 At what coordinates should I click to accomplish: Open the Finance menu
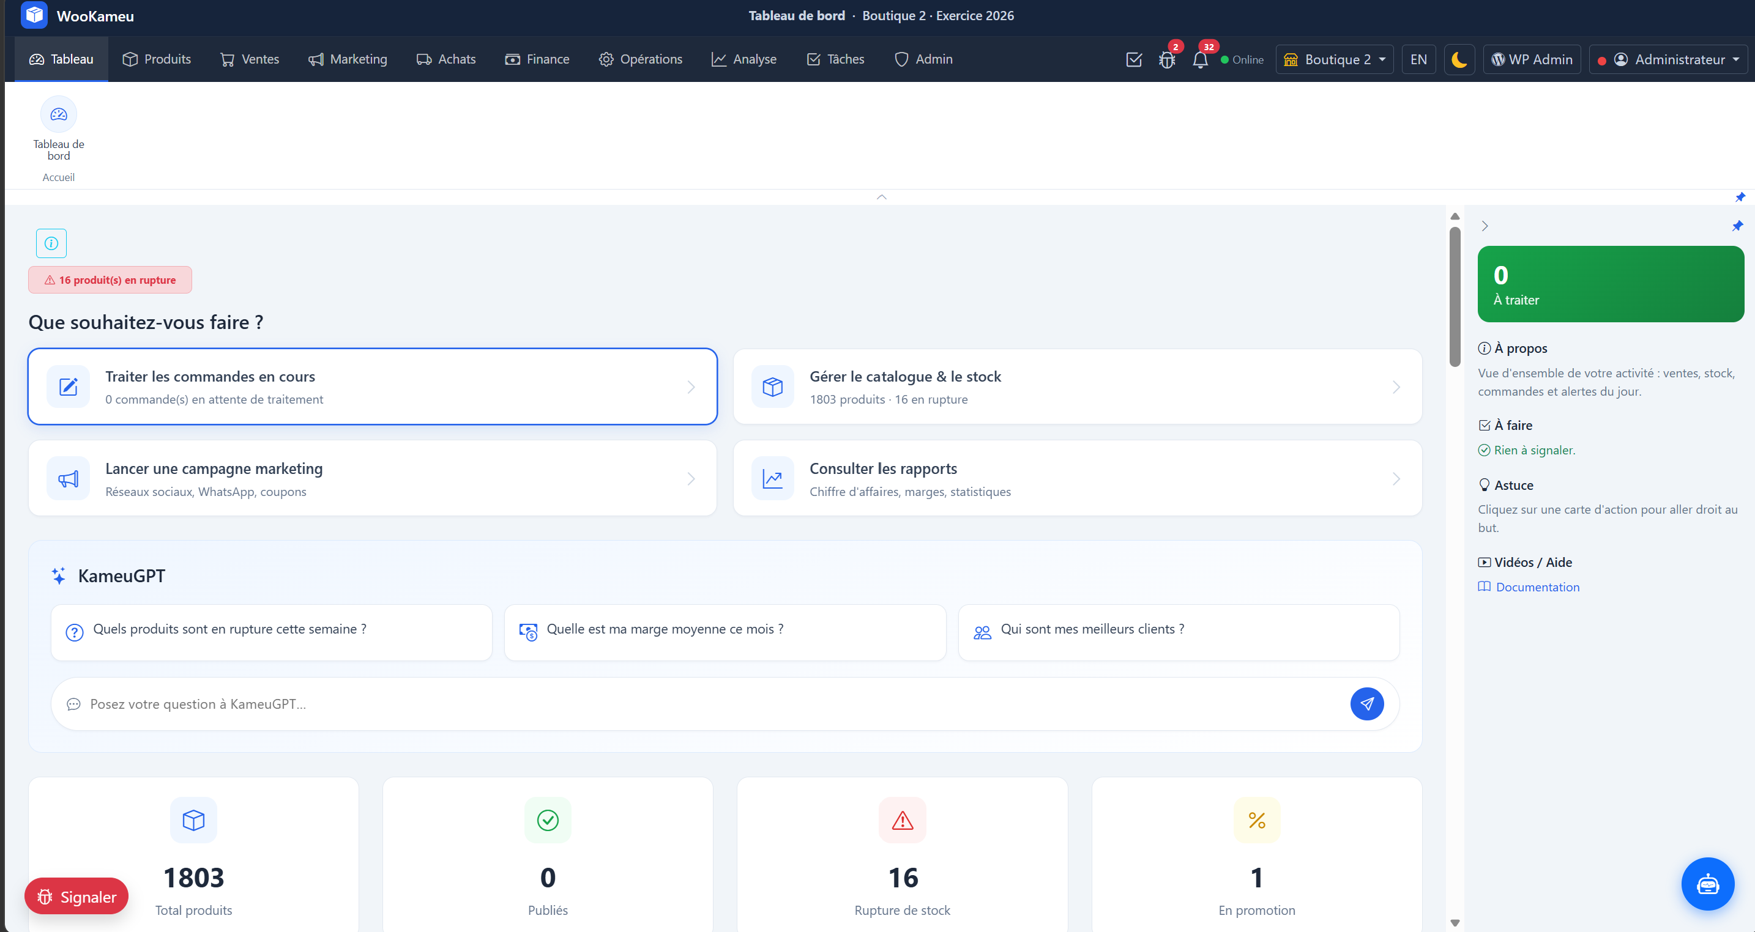click(537, 59)
